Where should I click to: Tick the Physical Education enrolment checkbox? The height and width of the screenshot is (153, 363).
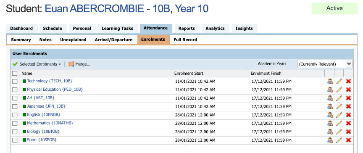click(15, 90)
